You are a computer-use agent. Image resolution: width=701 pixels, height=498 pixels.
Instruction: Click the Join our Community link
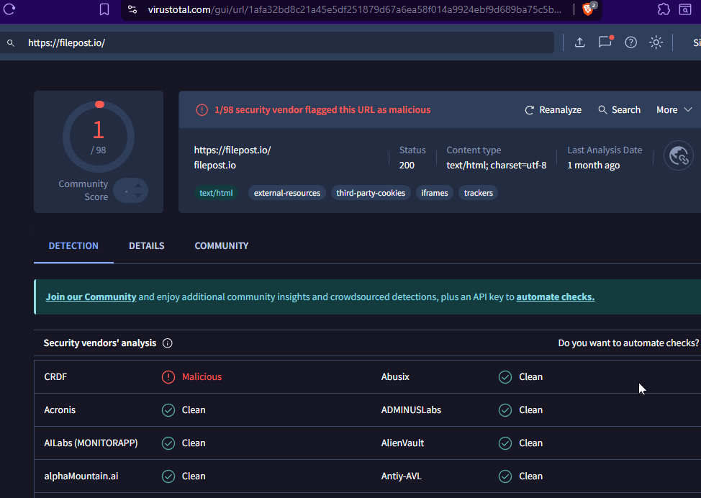pos(91,296)
